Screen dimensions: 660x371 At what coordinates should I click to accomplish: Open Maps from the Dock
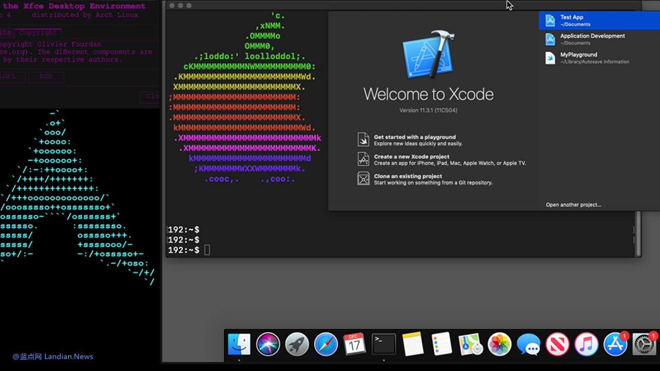pyautogui.click(x=471, y=345)
